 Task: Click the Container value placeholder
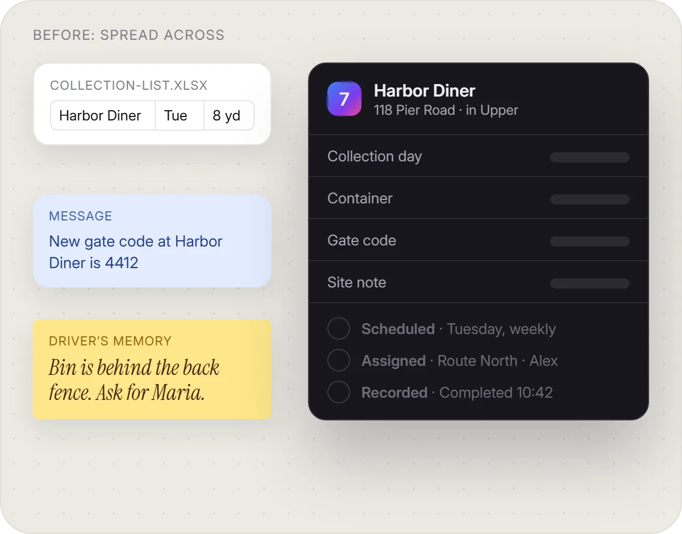click(590, 199)
